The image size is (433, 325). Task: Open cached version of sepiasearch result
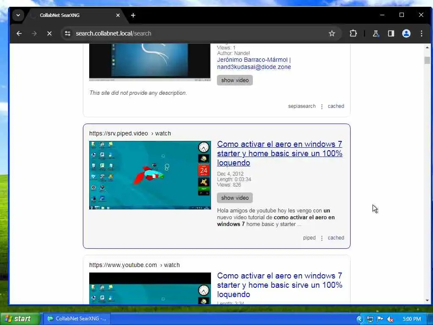(336, 106)
